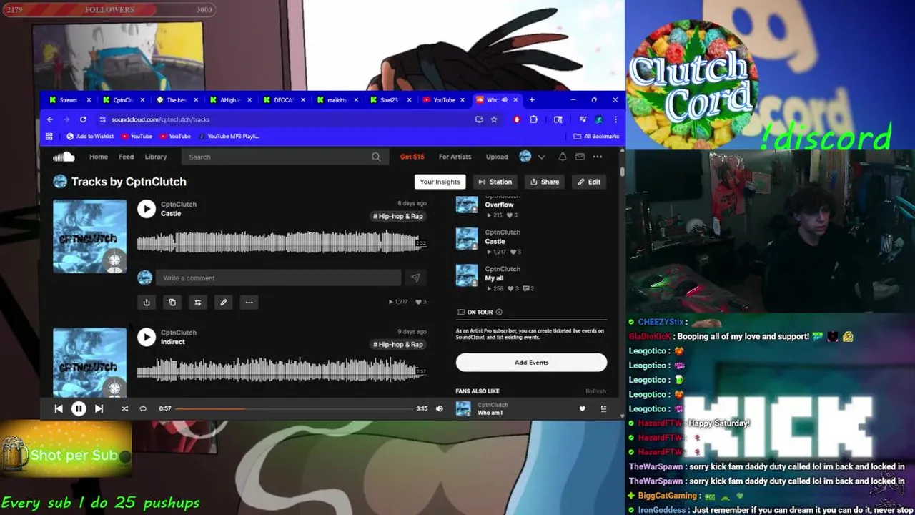
Task: Open Library in SoundCloud navigation
Action: tap(156, 157)
